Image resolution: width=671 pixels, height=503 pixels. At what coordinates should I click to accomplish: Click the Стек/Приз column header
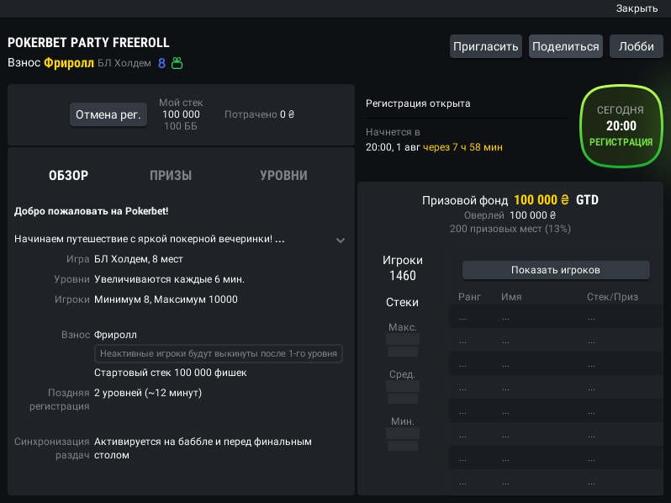click(612, 297)
